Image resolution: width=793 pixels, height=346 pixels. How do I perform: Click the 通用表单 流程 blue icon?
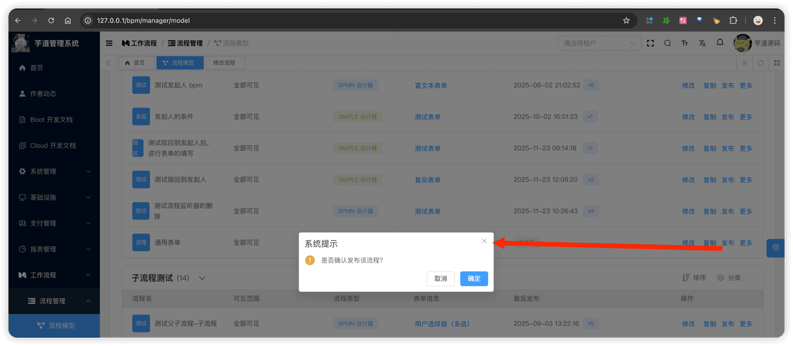pos(141,242)
